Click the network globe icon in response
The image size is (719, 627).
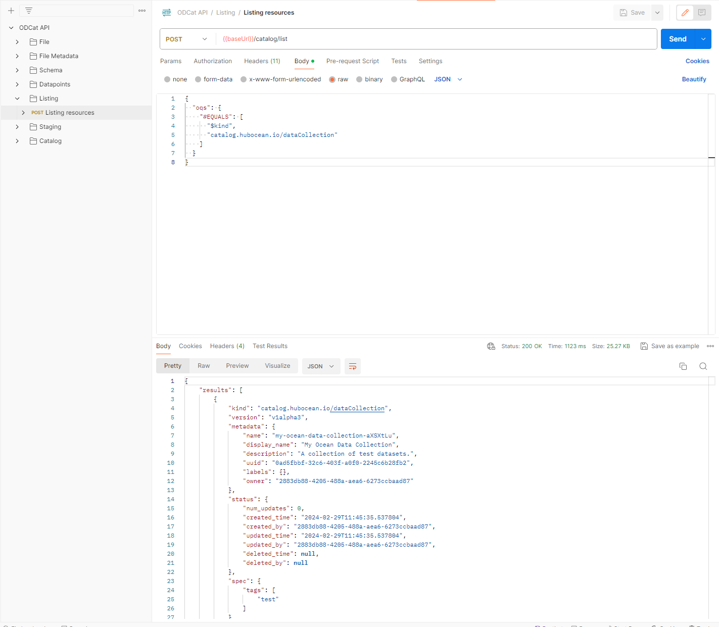(x=491, y=346)
